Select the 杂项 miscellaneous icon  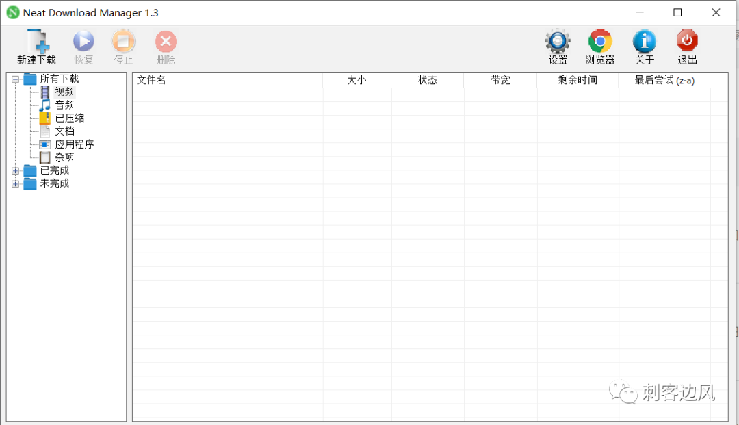[x=44, y=157]
